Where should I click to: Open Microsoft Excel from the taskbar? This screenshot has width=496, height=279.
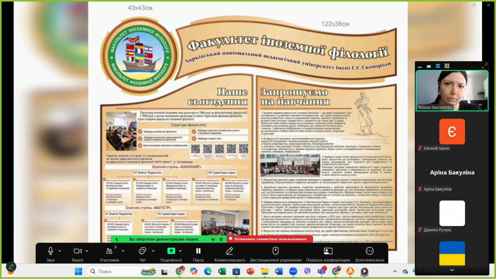pos(222,271)
